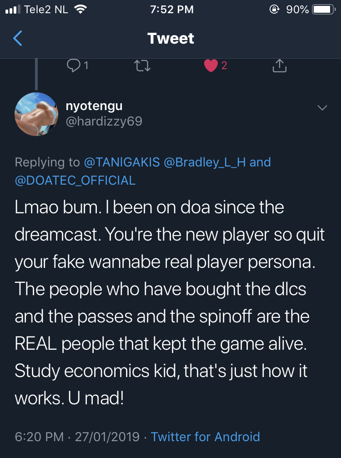Viewport: 341px width, 458px height.
Task: Toggle the red heart like icon
Action: (211, 66)
